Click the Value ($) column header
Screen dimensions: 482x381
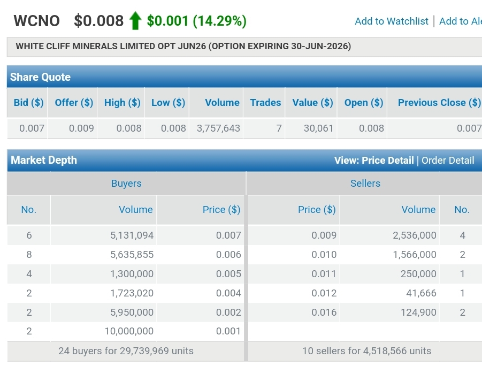pyautogui.click(x=312, y=102)
